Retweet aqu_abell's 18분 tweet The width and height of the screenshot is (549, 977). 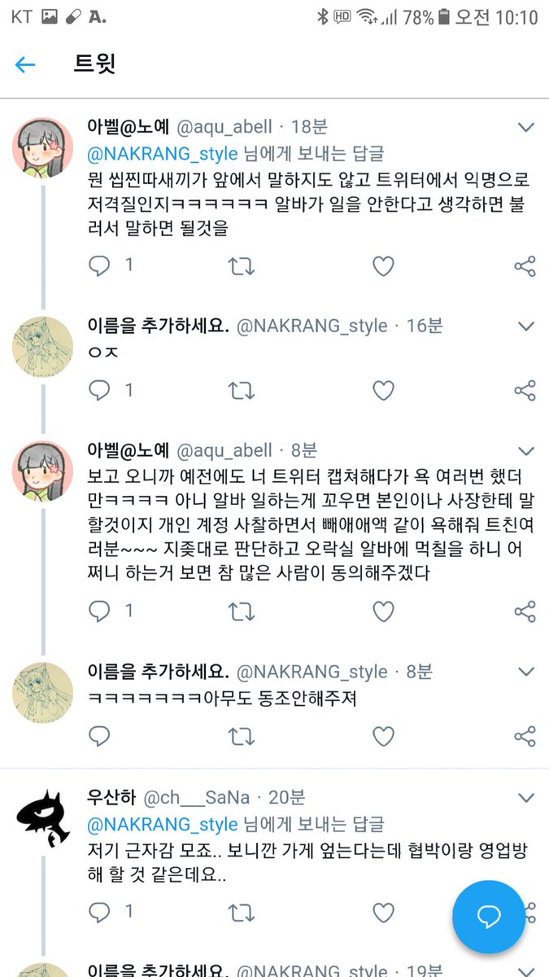pyautogui.click(x=242, y=266)
